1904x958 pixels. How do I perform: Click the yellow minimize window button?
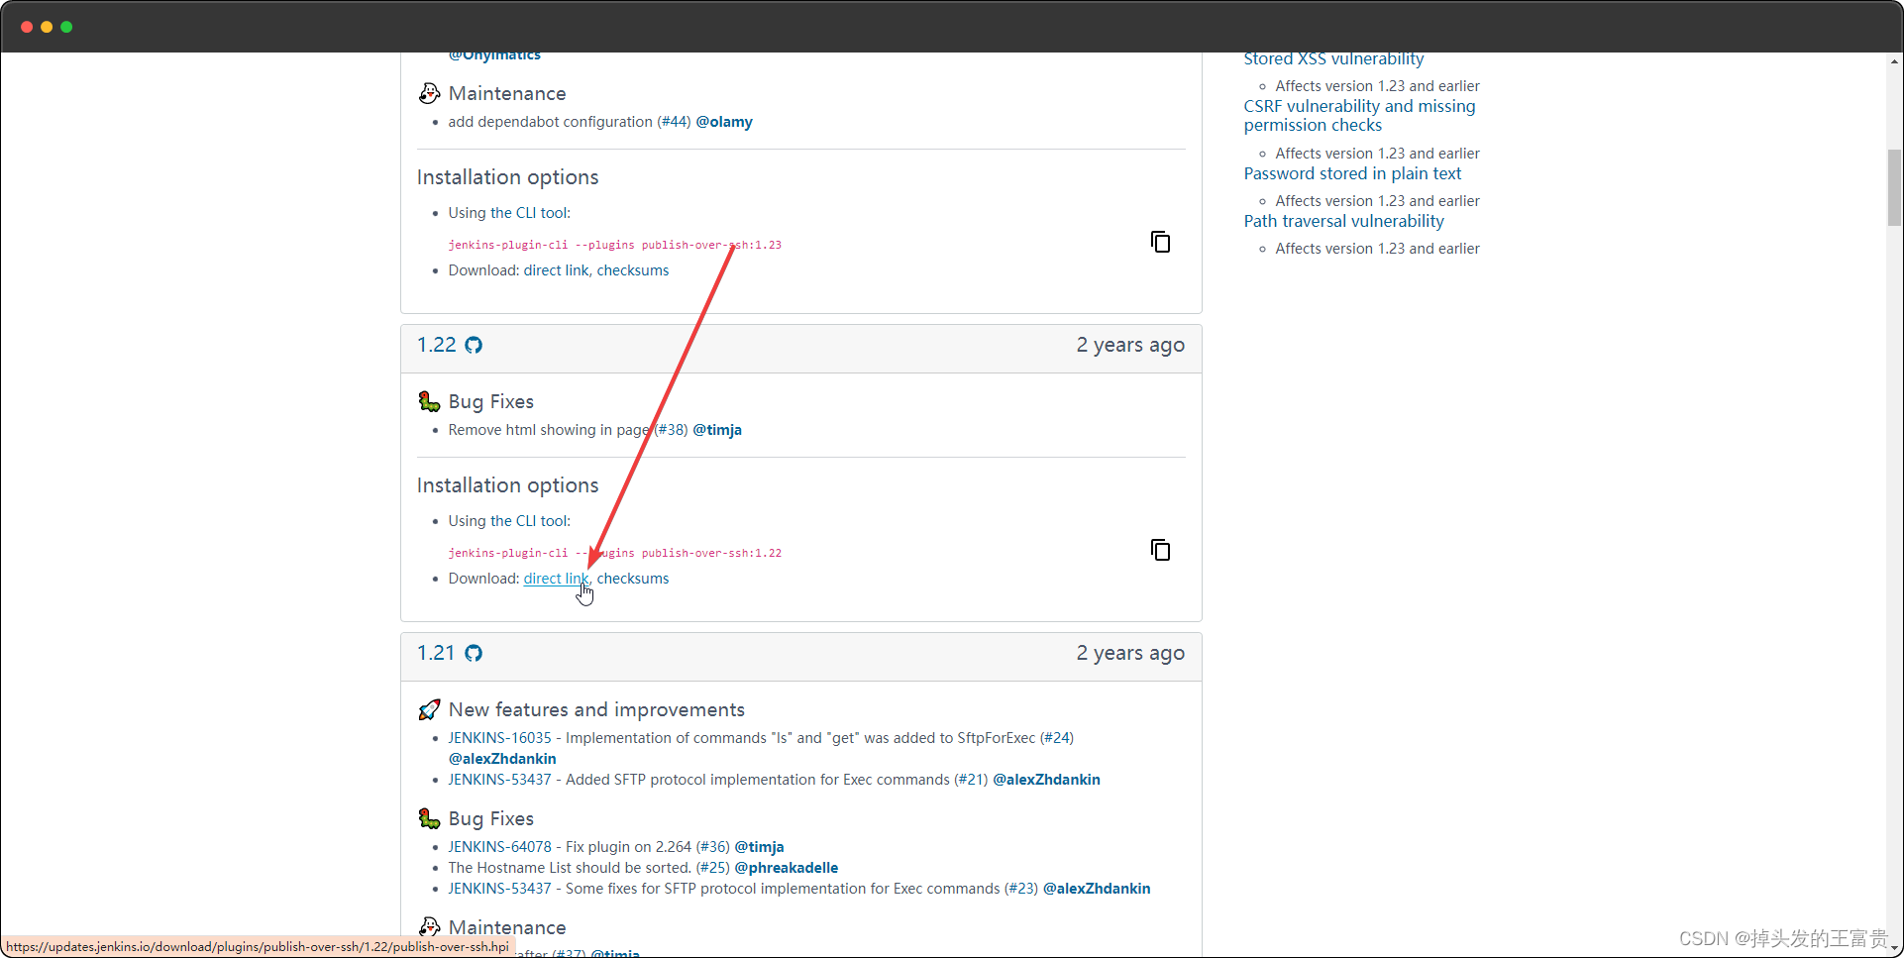click(47, 27)
